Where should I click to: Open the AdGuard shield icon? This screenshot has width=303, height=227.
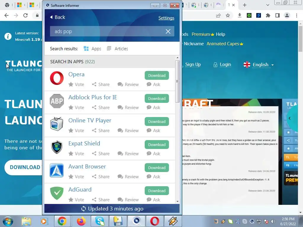(57, 193)
